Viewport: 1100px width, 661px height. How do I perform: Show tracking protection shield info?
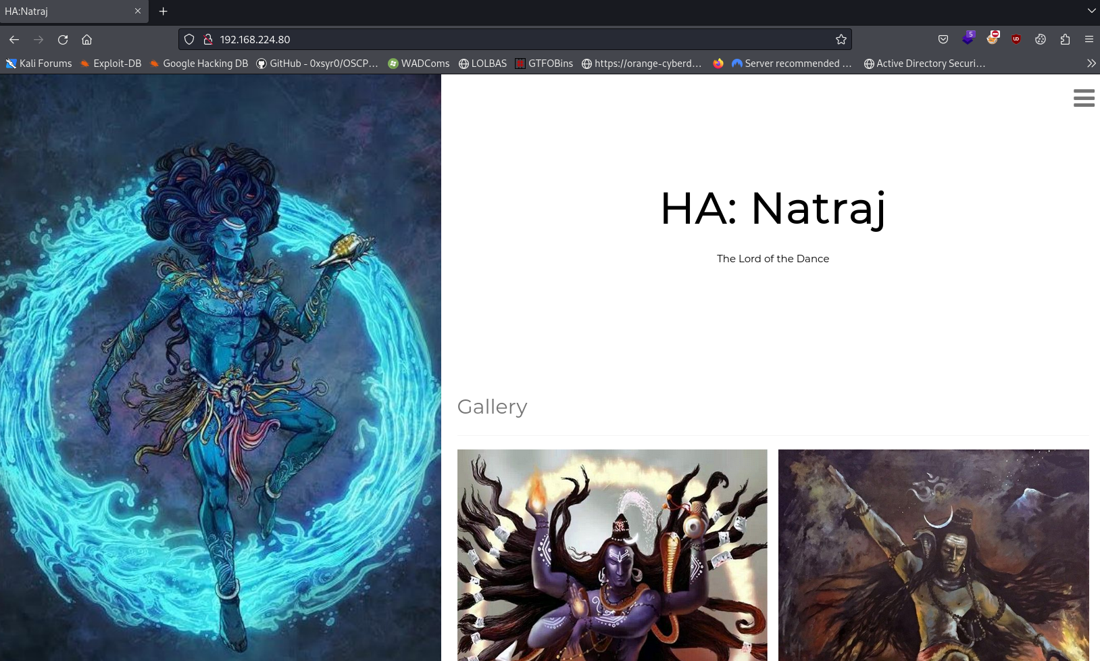[189, 39]
